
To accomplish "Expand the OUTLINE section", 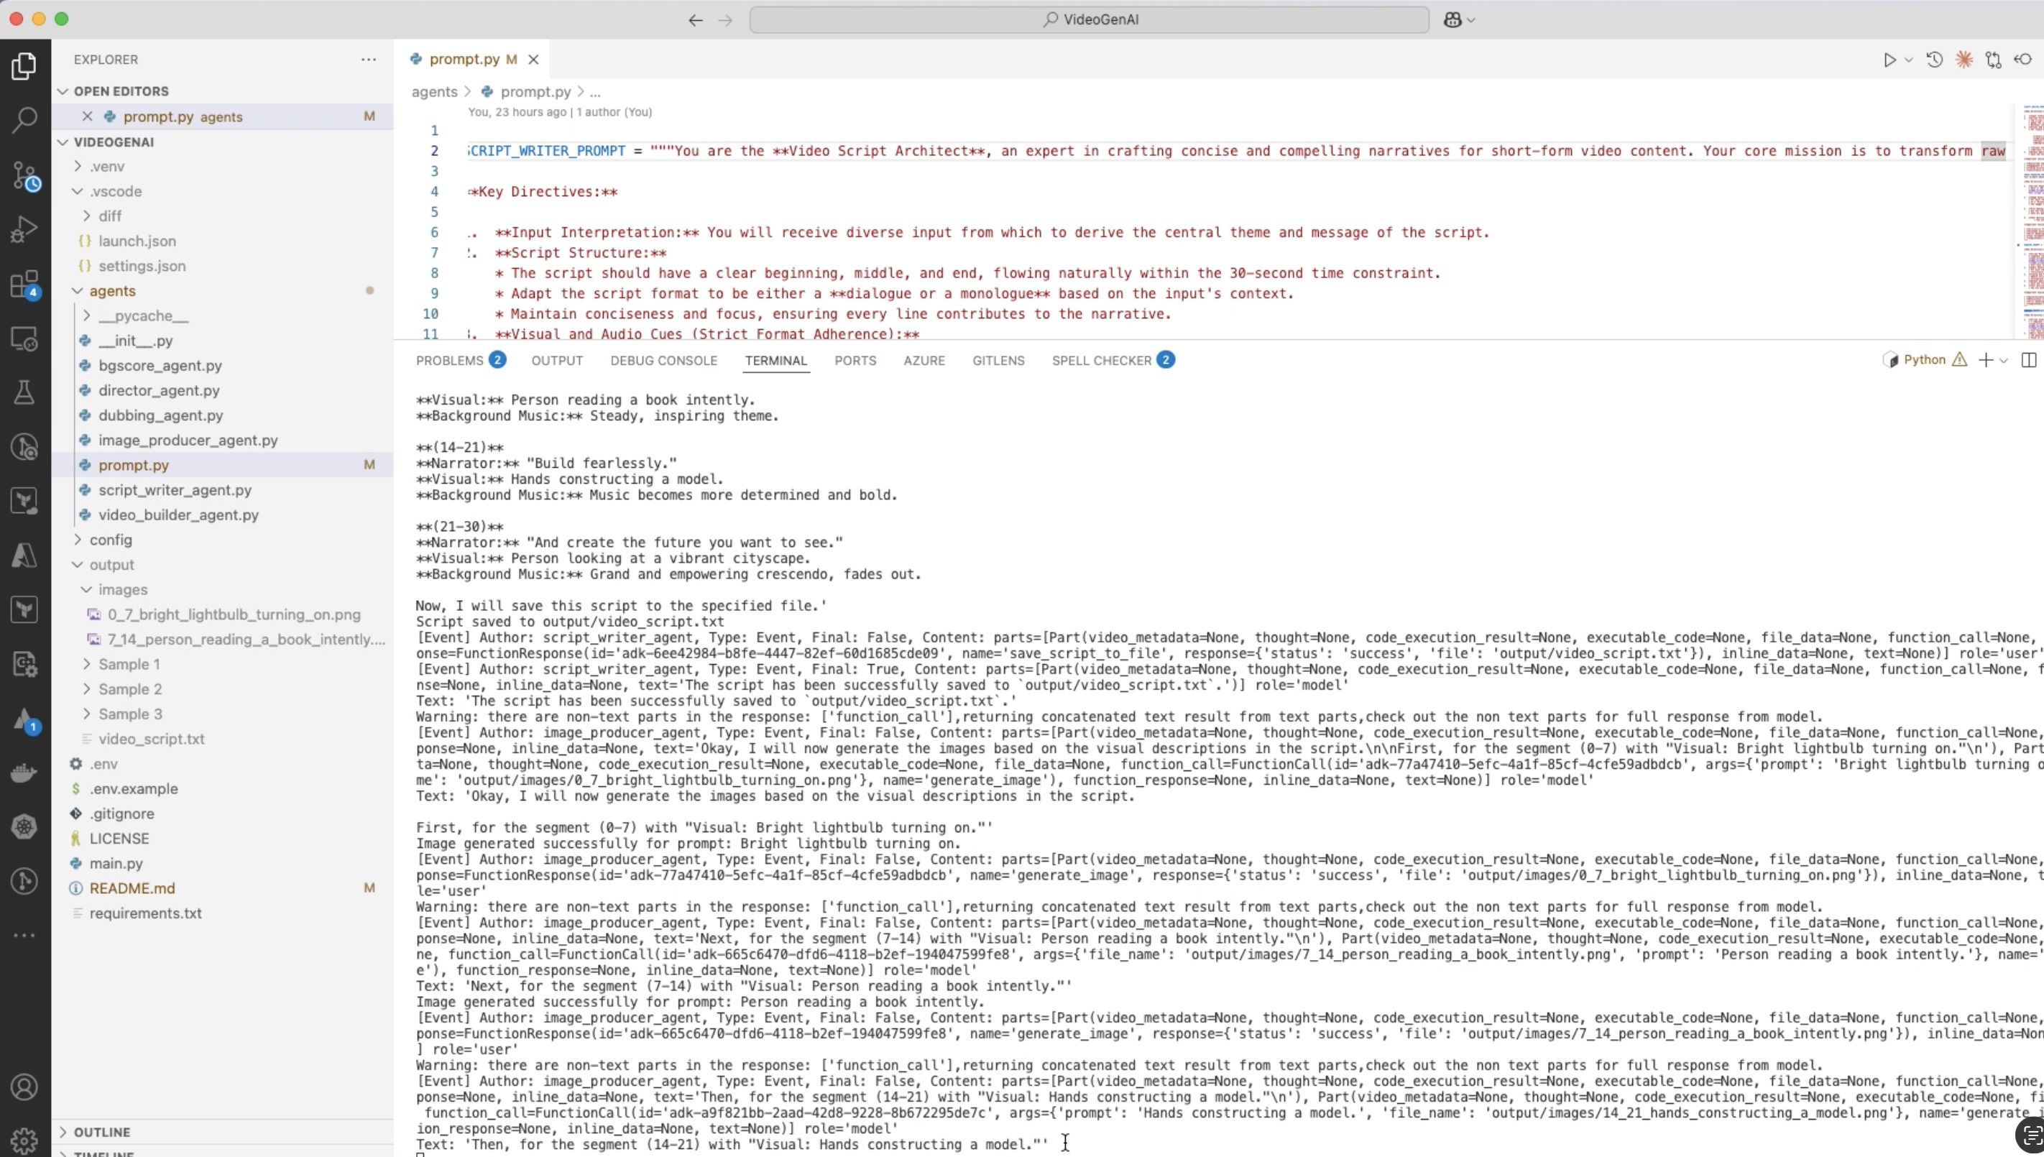I will tap(102, 1132).
